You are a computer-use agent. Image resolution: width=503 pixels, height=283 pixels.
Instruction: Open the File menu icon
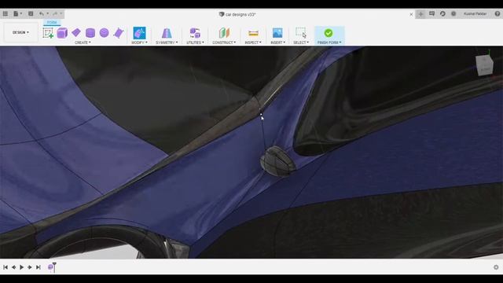click(x=17, y=14)
